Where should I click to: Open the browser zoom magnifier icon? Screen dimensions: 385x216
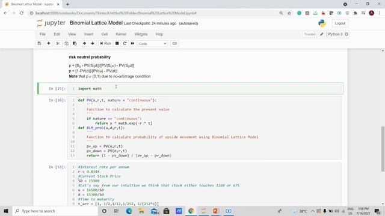click(281, 13)
